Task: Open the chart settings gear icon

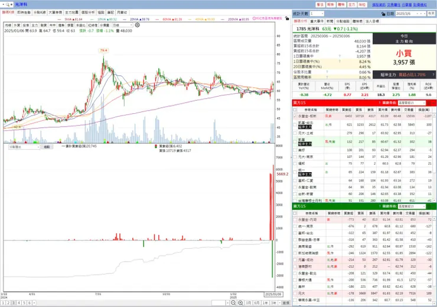Action: point(137,25)
